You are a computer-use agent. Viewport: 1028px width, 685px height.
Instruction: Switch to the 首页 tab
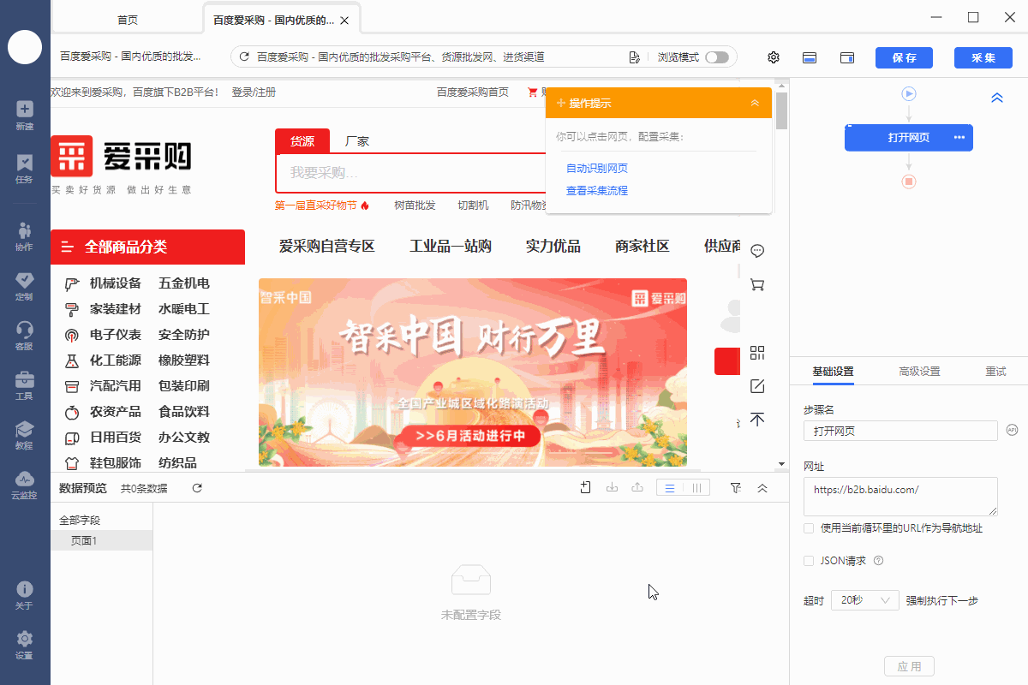[x=128, y=20]
